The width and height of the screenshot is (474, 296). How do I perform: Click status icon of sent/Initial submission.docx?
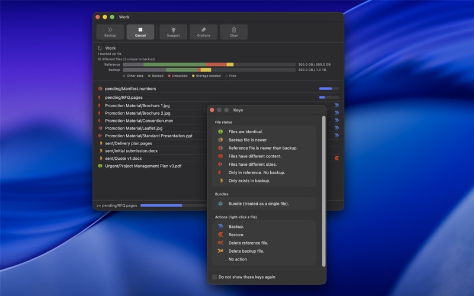pos(101,151)
